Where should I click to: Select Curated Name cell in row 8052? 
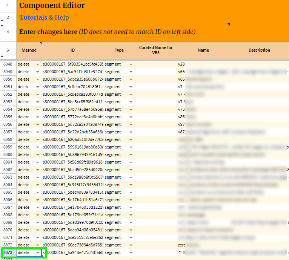[156, 94]
